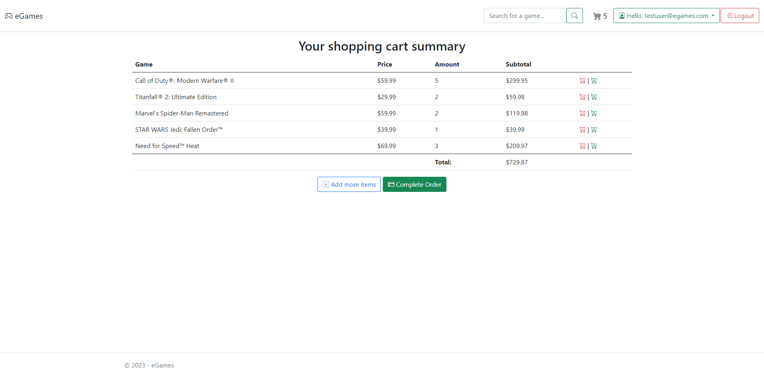This screenshot has width=764, height=377.
Task: Focus the Search for a game field
Action: (525, 16)
